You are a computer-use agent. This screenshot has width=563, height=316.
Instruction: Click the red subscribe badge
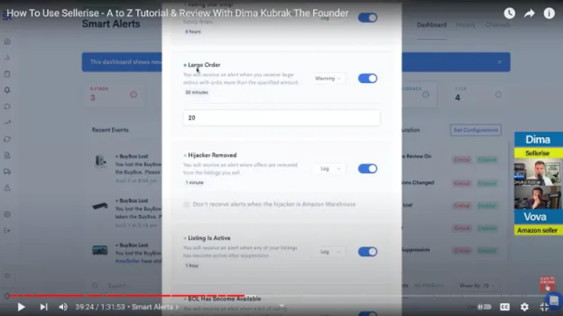coord(547,284)
